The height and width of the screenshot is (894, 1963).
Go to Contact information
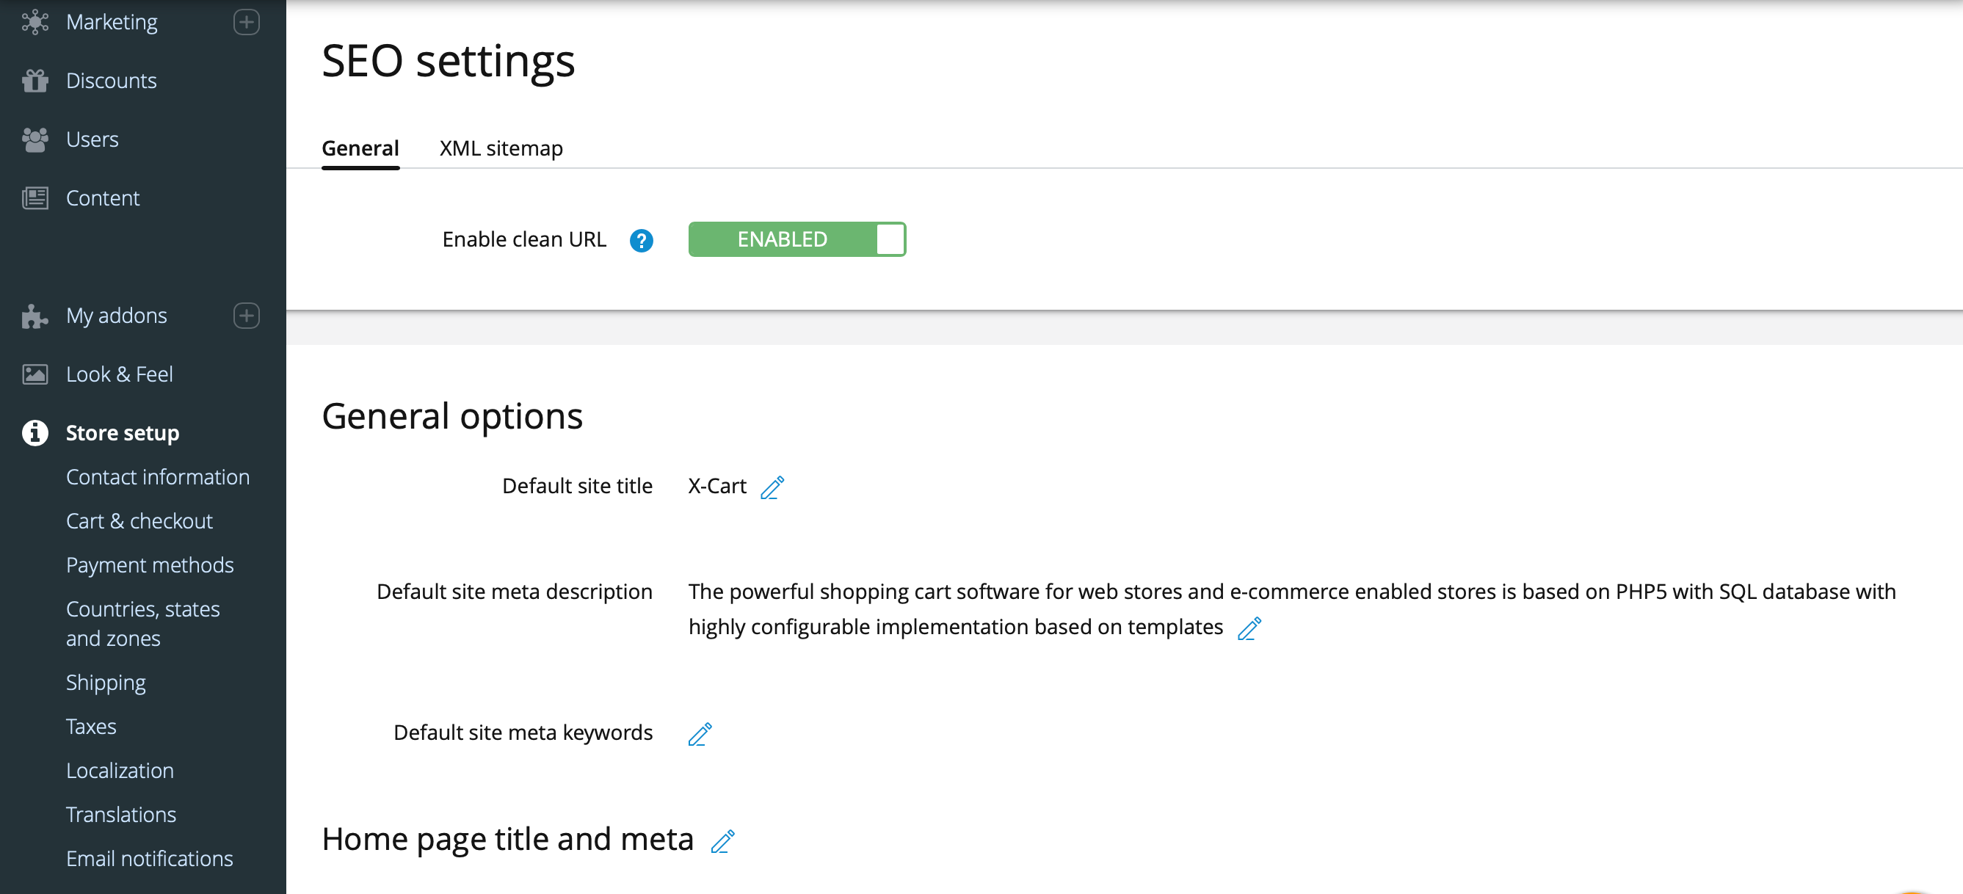coord(158,477)
